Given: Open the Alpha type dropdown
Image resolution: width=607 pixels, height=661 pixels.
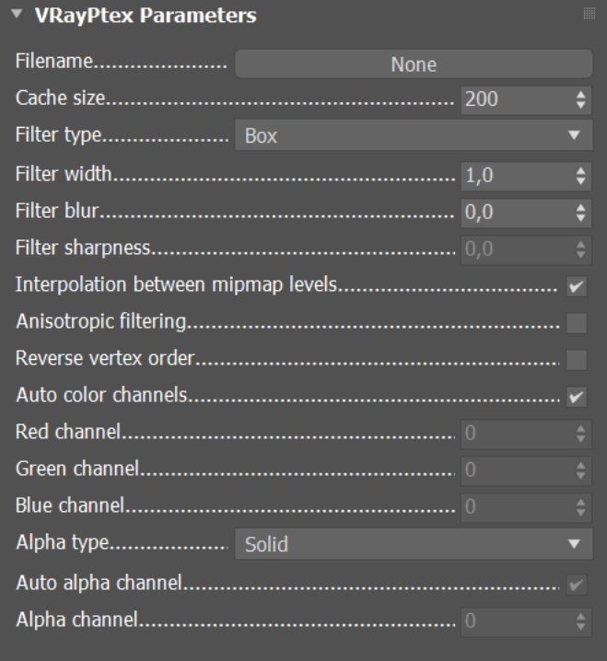Looking at the screenshot, I should pyautogui.click(x=414, y=545).
